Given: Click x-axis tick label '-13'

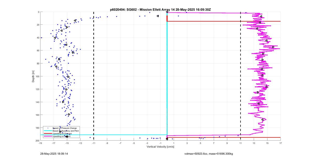Looking at the screenshot, I should tap(80, 143).
